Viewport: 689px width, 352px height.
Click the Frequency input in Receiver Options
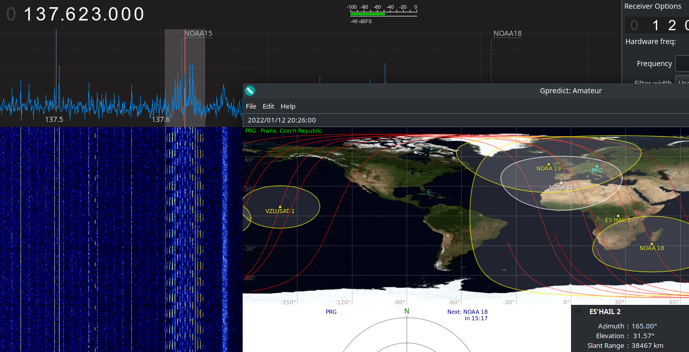682,64
